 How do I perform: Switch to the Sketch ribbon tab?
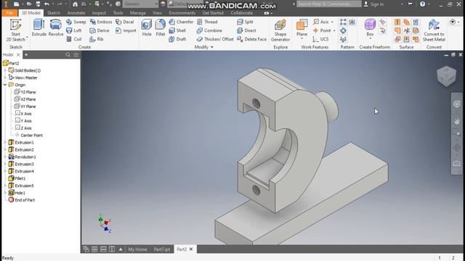[54, 13]
